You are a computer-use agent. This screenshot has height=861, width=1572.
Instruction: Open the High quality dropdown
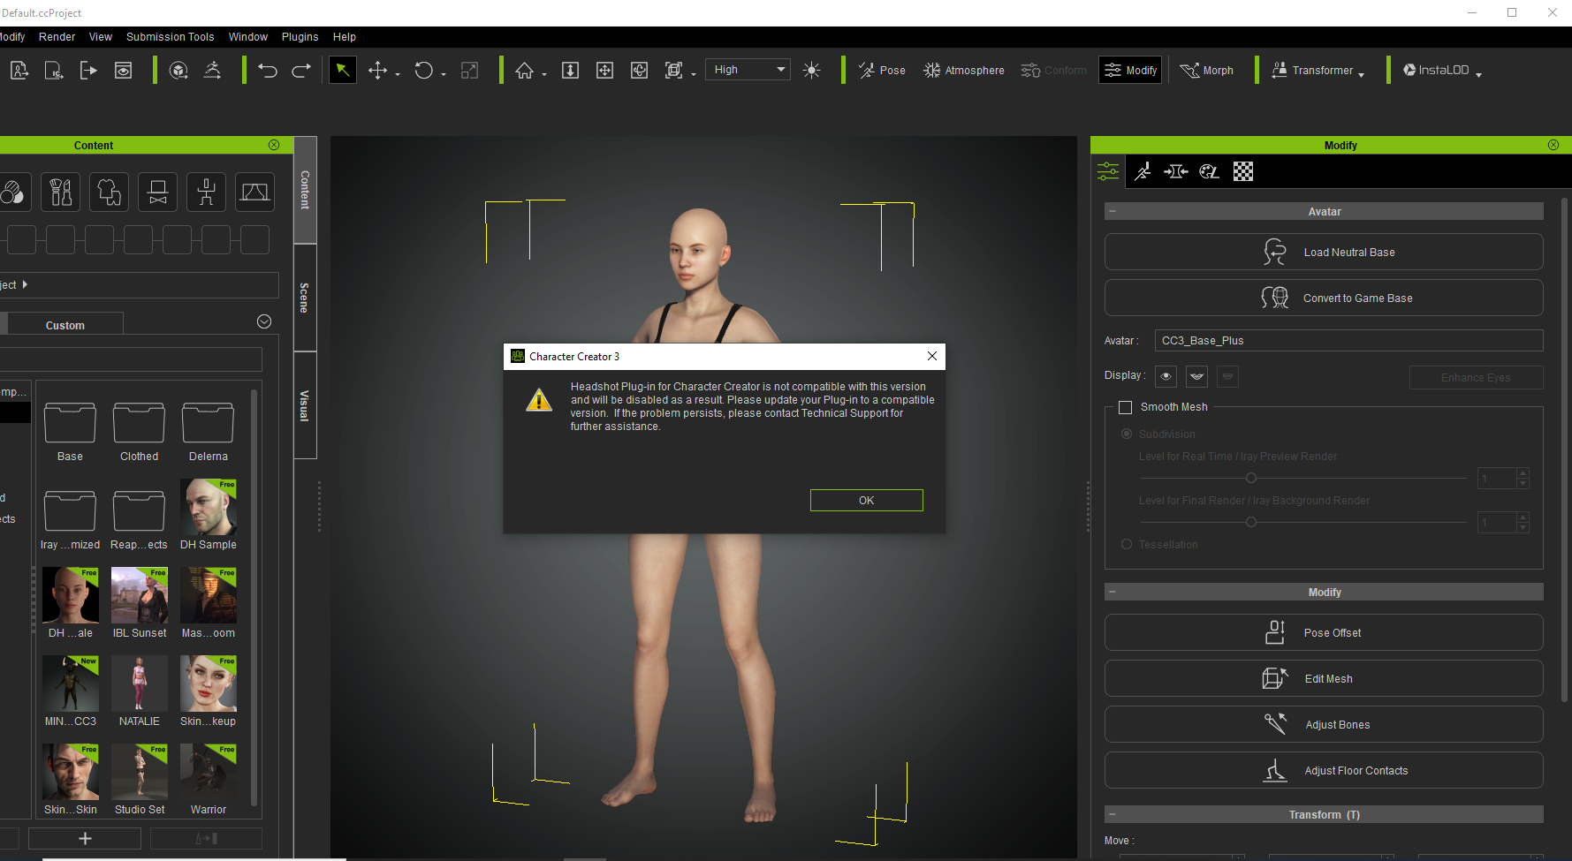point(748,70)
